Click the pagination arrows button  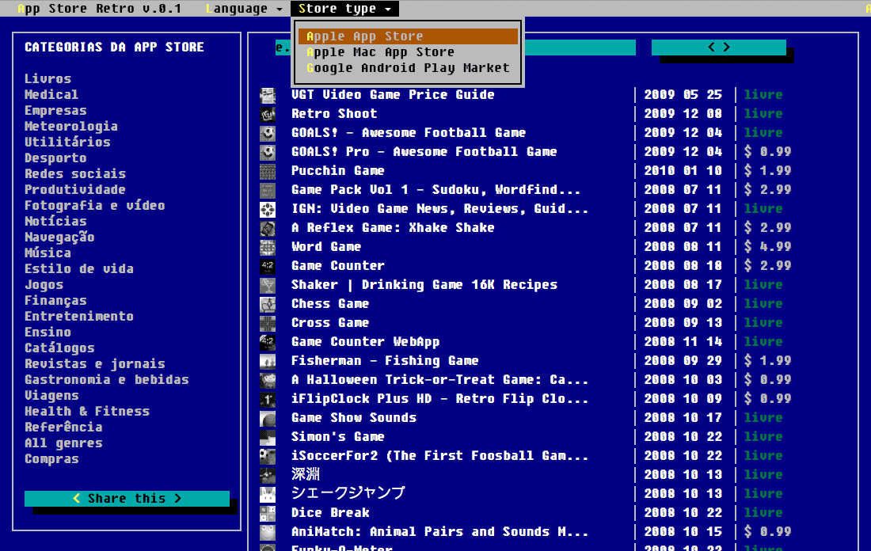[x=719, y=47]
